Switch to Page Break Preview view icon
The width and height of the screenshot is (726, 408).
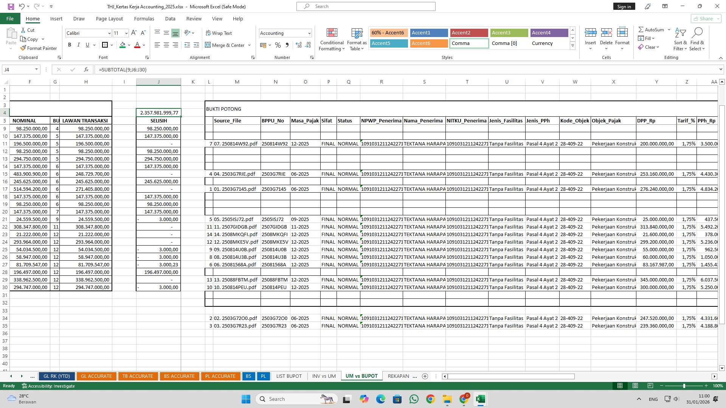650,386
